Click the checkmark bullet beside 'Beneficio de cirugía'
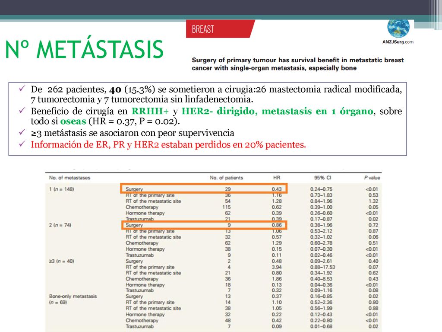The width and height of the screenshot is (442, 332). (22, 111)
